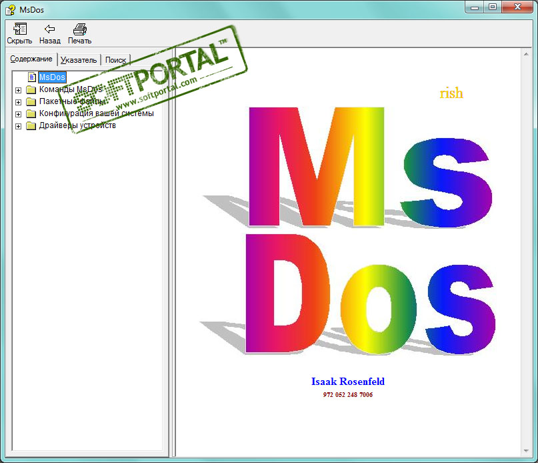Print using the Печать printer icon
Viewport: 538px width, 463px height.
pos(79,29)
